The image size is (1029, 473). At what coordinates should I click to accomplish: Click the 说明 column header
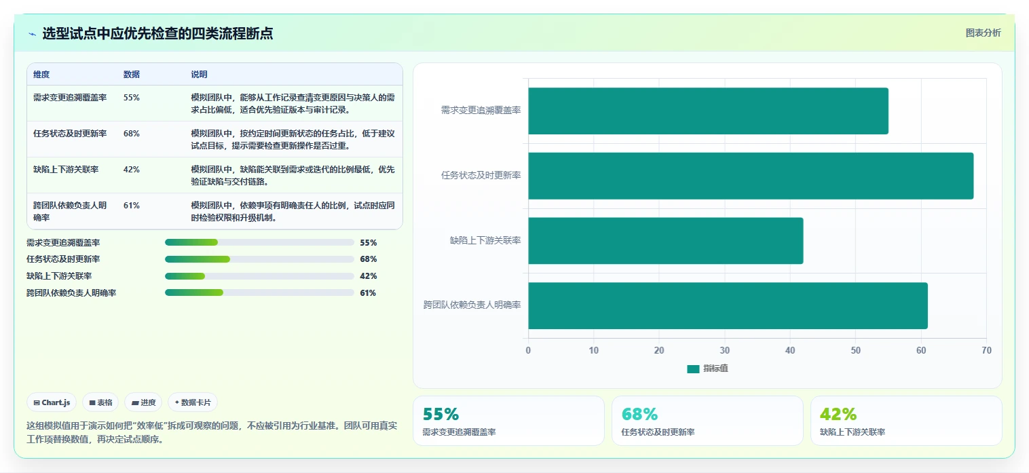199,75
